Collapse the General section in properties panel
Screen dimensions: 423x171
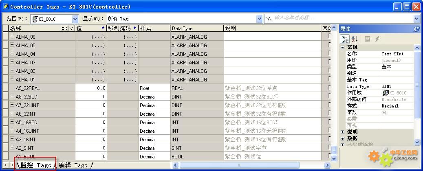[343, 47]
